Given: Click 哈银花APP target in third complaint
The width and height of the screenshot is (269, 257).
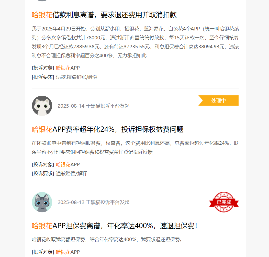Looking at the screenshot, I should (68, 252).
